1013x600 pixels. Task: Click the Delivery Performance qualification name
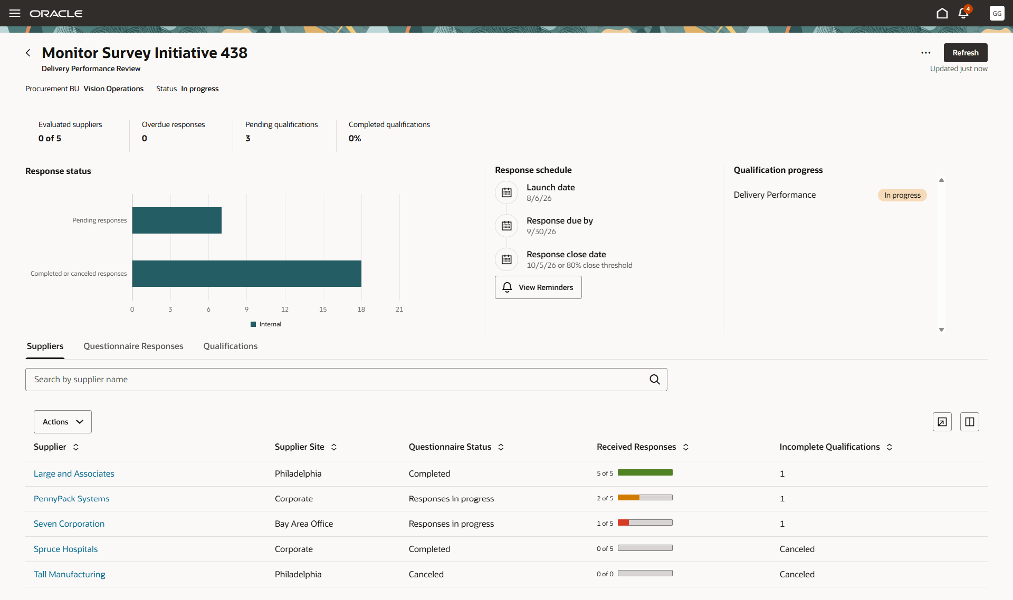pyautogui.click(x=775, y=195)
